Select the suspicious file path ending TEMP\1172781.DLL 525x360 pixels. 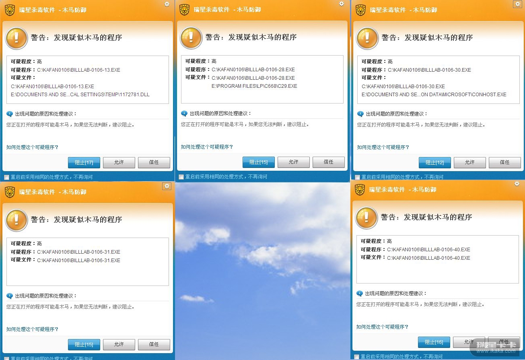[80, 95]
